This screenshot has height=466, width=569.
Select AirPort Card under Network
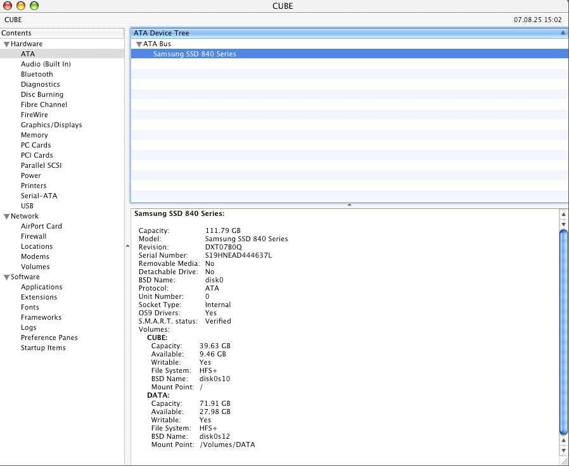(x=41, y=226)
